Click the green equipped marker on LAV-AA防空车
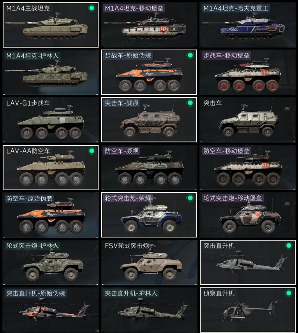This screenshot has height=333, width=298. (92, 151)
